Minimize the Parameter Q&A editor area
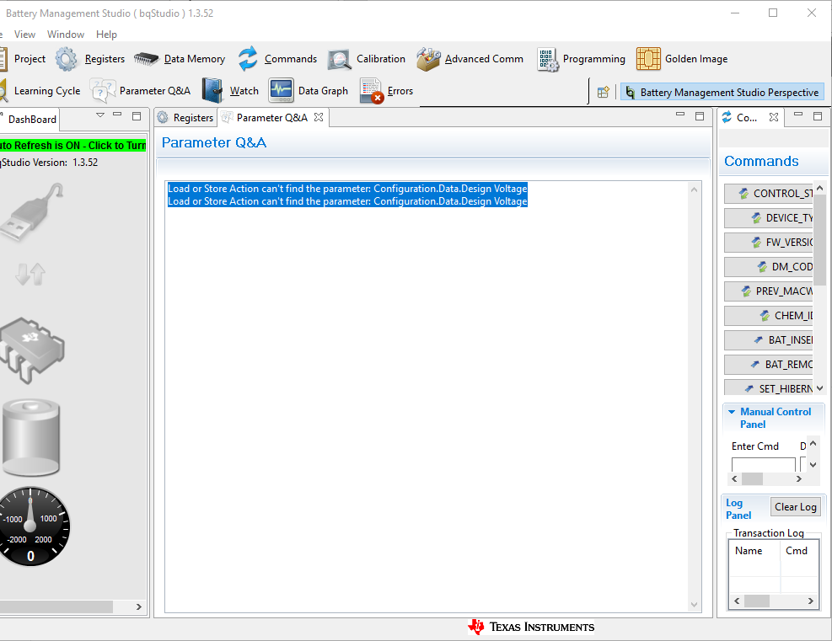The height and width of the screenshot is (641, 832). [680, 115]
